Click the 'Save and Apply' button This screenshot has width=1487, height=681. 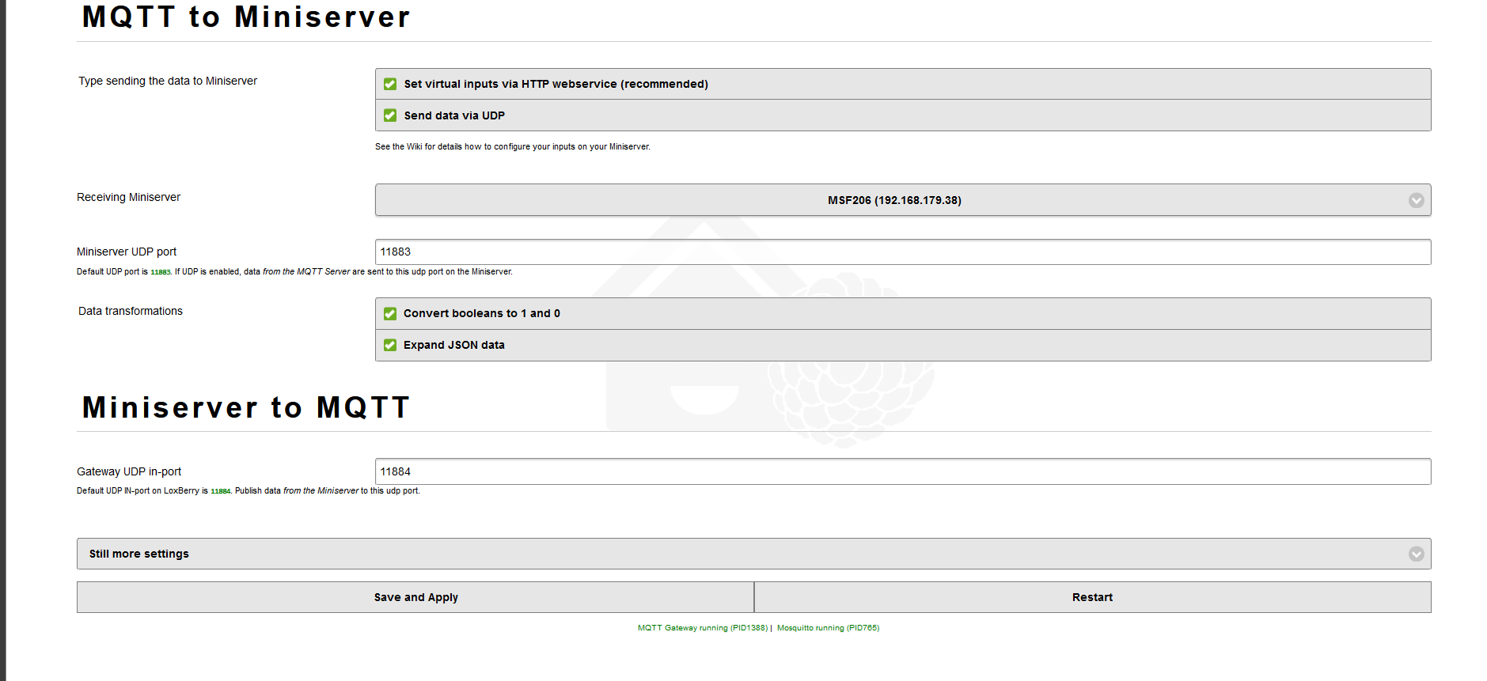(x=415, y=597)
